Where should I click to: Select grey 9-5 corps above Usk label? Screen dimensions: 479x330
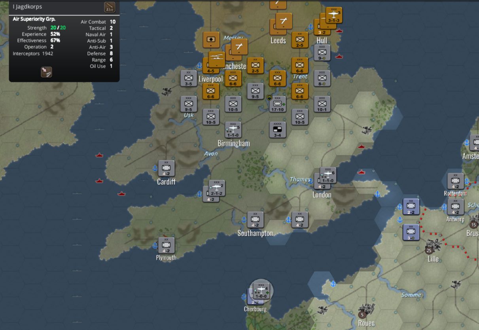click(189, 104)
